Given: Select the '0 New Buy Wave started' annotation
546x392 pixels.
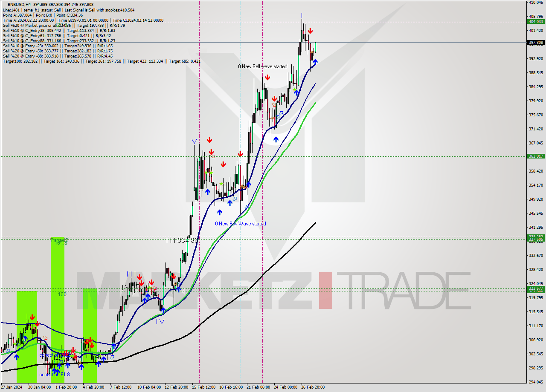Looking at the screenshot, I should pos(240,224).
